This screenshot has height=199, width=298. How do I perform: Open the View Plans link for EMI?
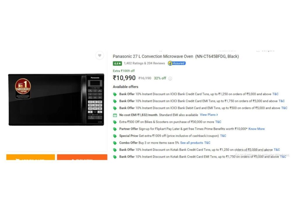coord(209,115)
